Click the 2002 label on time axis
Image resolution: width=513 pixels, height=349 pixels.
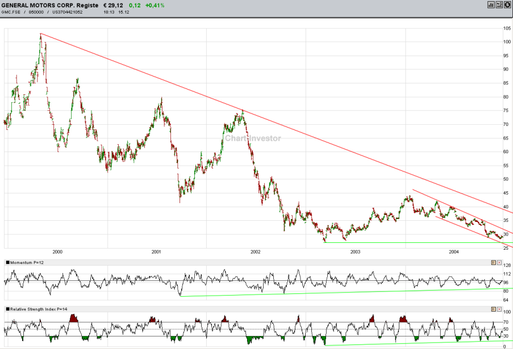pos(256,251)
